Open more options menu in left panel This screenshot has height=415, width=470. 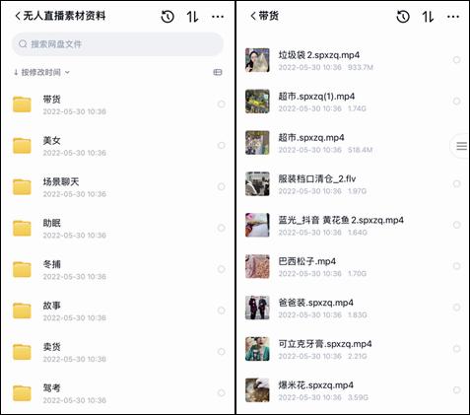pos(218,17)
